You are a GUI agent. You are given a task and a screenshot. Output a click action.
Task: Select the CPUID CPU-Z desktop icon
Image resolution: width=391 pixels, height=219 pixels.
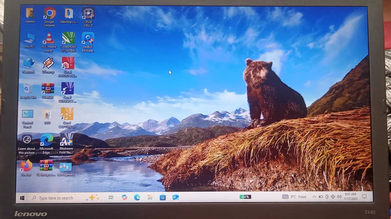(88, 14)
